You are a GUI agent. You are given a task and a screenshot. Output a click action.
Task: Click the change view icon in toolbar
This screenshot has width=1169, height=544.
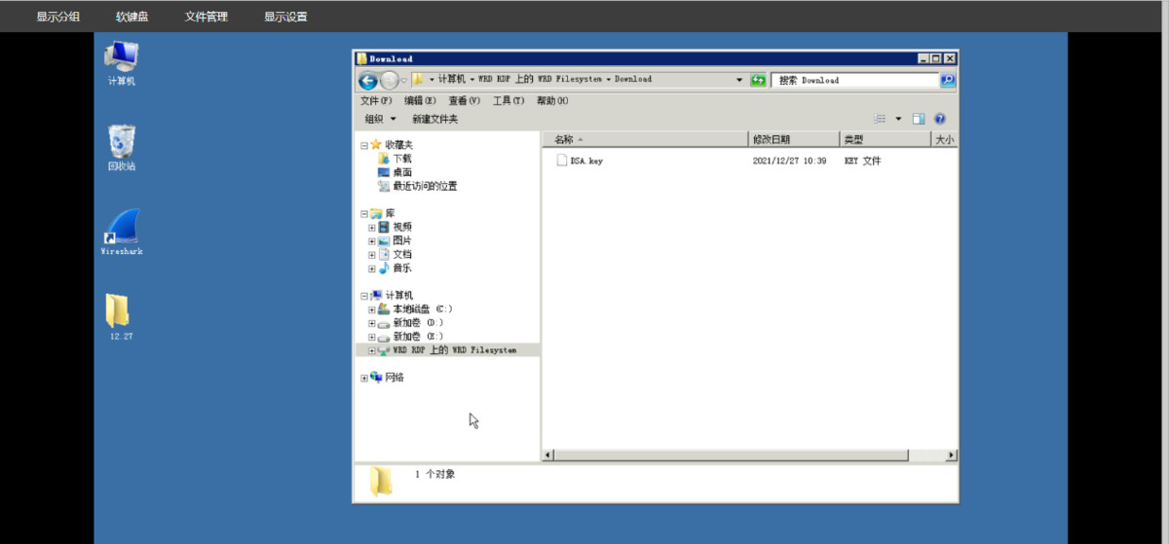(881, 119)
